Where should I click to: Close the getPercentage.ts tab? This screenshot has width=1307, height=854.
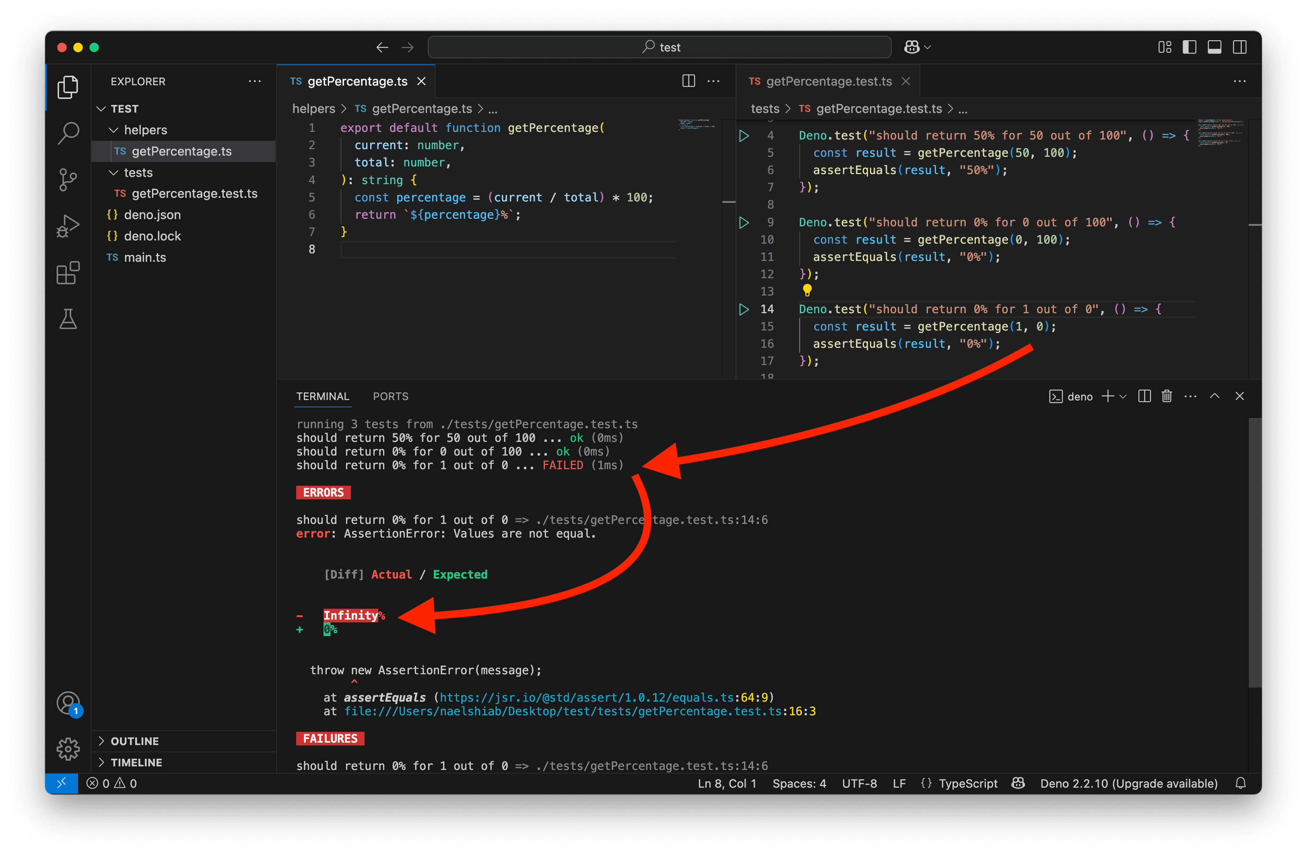(x=421, y=81)
